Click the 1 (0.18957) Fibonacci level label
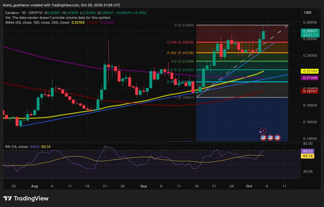Viewport: 324px width, 207px height. coord(184,97)
